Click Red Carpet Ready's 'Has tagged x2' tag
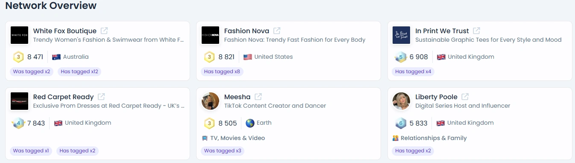This screenshot has height=163, width=575. click(x=78, y=151)
